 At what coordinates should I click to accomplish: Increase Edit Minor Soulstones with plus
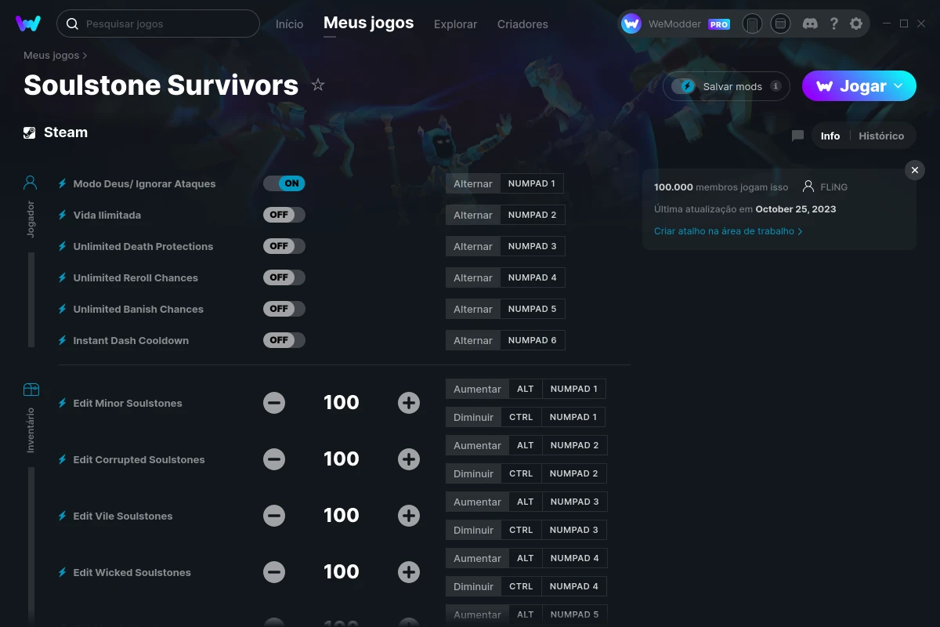[x=409, y=403]
